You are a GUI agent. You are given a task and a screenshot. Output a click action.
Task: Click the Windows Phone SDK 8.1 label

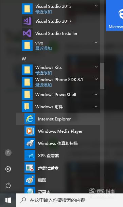pyautogui.click(x=59, y=79)
